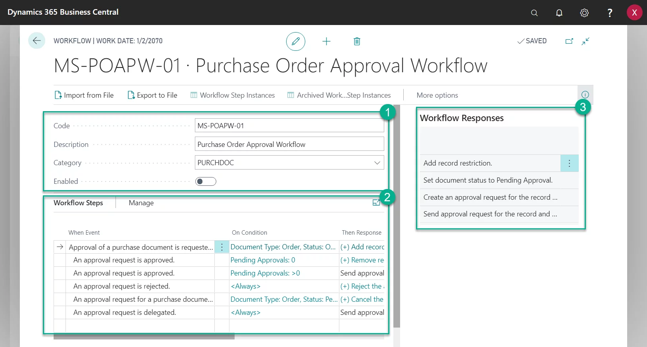Screen dimensions: 647x347
Task: Click the pencil edit icon
Action: tap(296, 41)
